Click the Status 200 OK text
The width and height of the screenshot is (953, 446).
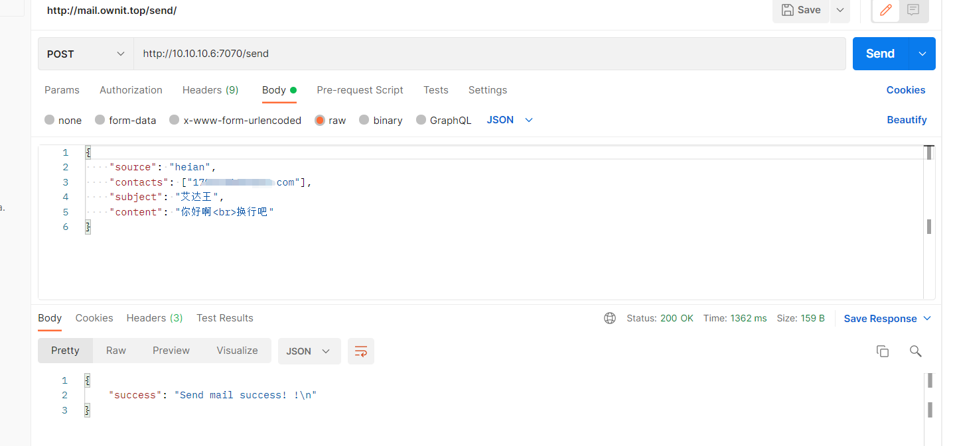[660, 318]
